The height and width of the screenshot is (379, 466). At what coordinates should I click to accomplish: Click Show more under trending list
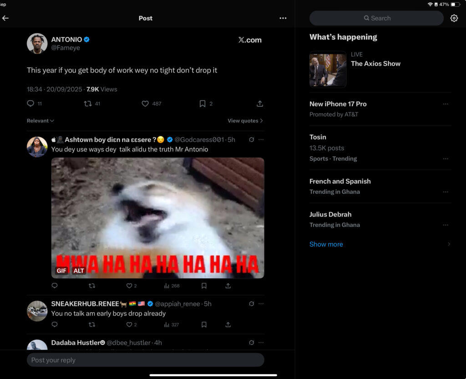[x=326, y=244]
